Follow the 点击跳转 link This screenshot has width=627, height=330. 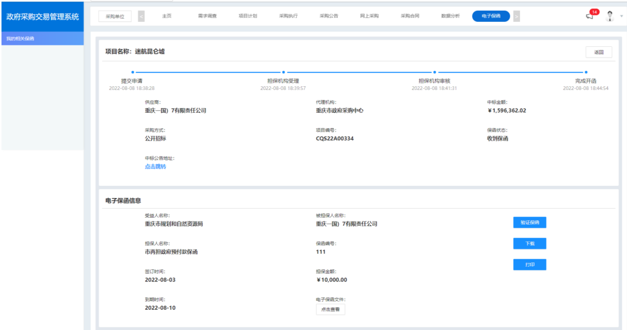155,167
